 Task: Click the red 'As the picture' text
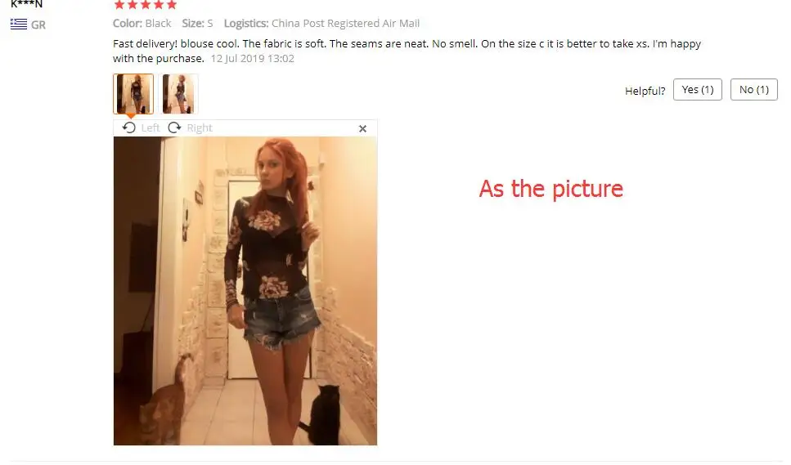point(551,189)
